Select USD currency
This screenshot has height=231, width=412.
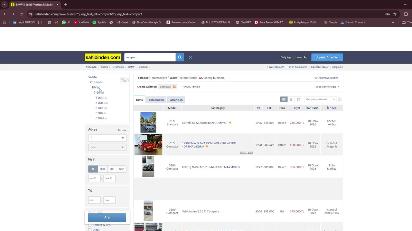pyautogui.click(x=102, y=169)
